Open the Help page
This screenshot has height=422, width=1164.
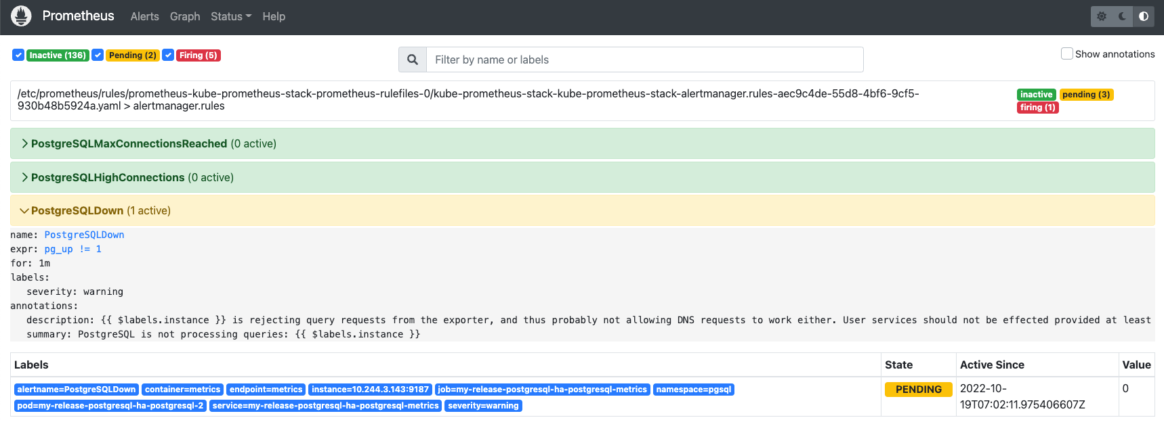[x=274, y=16]
